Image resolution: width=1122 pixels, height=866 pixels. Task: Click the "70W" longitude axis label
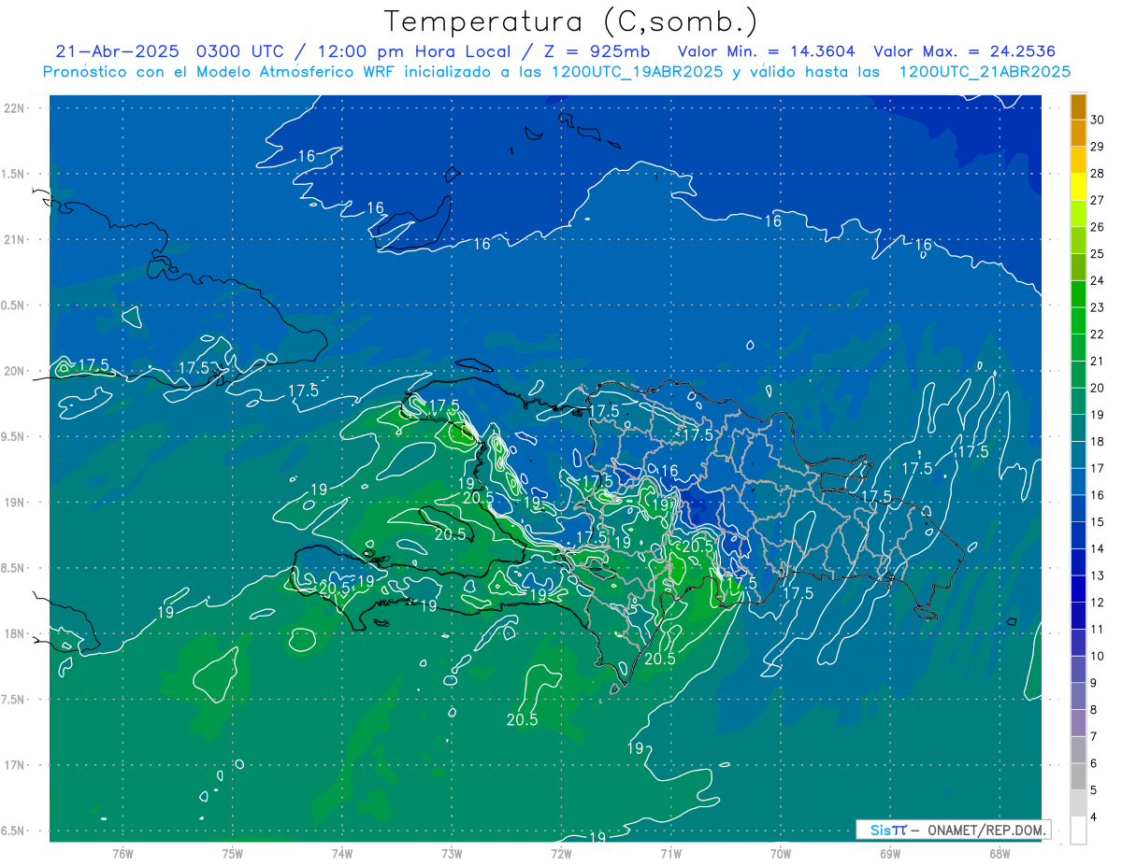click(x=781, y=854)
